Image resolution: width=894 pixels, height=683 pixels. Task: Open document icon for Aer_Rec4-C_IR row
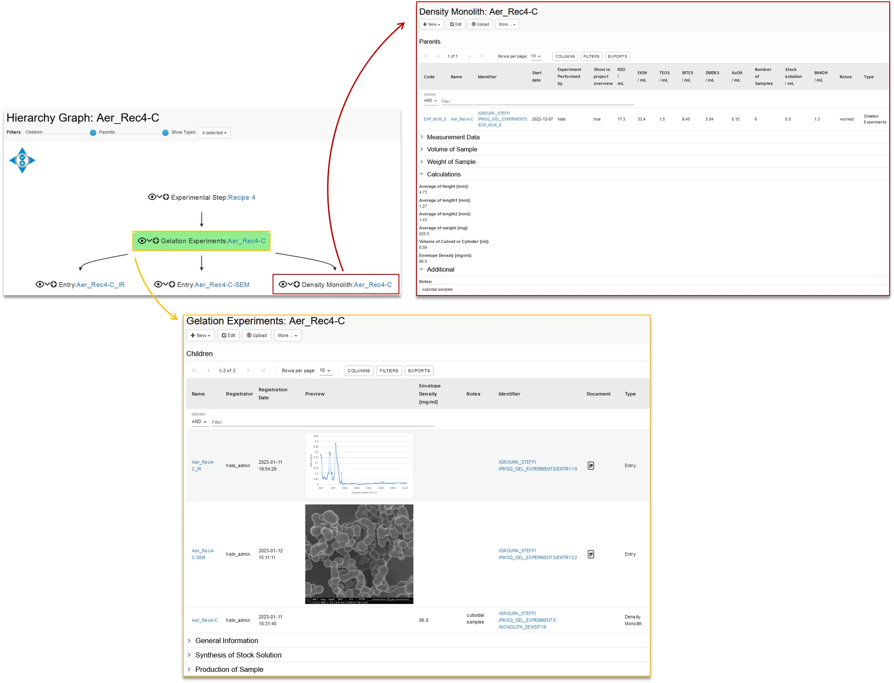tap(591, 466)
